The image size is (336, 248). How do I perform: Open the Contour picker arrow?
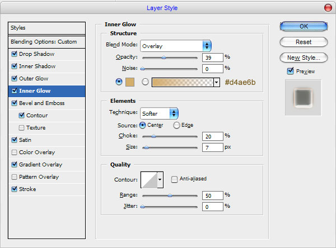tap(160, 180)
